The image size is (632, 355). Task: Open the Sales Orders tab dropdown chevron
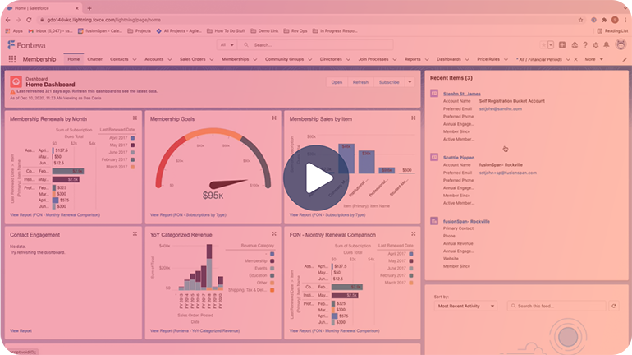point(211,59)
